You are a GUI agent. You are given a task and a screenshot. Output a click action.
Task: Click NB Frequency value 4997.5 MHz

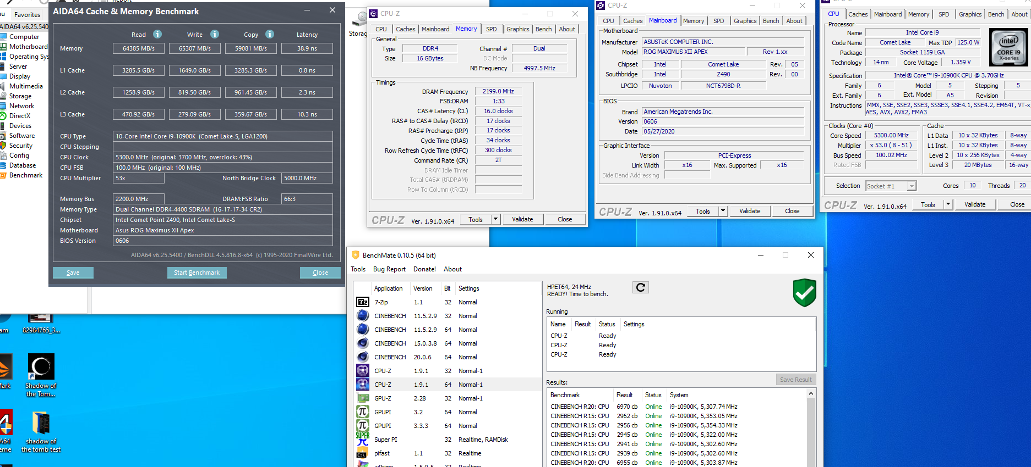click(x=539, y=68)
